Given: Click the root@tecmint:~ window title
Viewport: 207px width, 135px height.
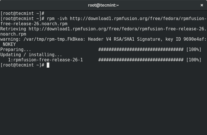Looking at the screenshot, I should 103,5.
